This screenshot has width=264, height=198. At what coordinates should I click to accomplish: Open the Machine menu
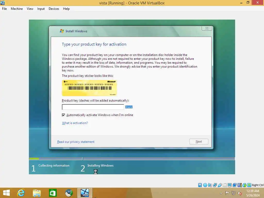click(17, 9)
